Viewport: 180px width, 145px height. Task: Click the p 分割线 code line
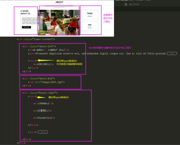(43, 111)
